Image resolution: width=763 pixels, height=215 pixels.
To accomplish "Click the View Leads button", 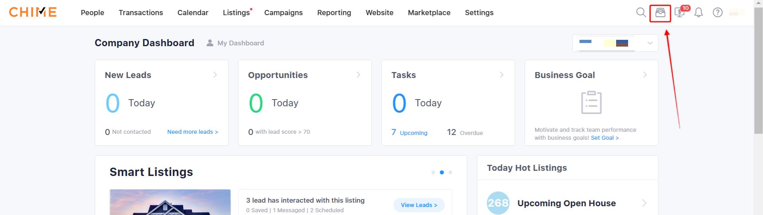I will click(x=419, y=205).
